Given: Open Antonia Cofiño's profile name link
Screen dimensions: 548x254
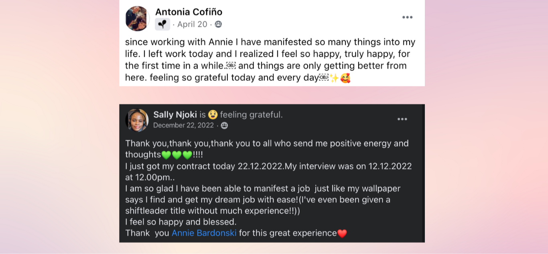Looking at the screenshot, I should tap(189, 12).
